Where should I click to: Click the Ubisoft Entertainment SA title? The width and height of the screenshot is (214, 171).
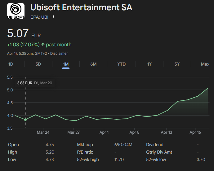(81, 7)
